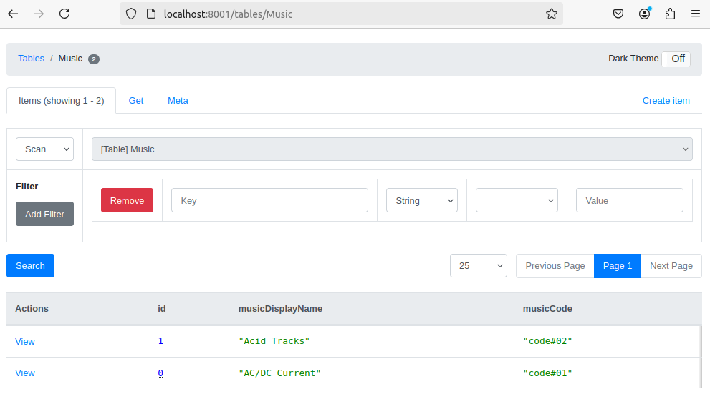Expand the Scan operation dropdown

click(x=45, y=149)
